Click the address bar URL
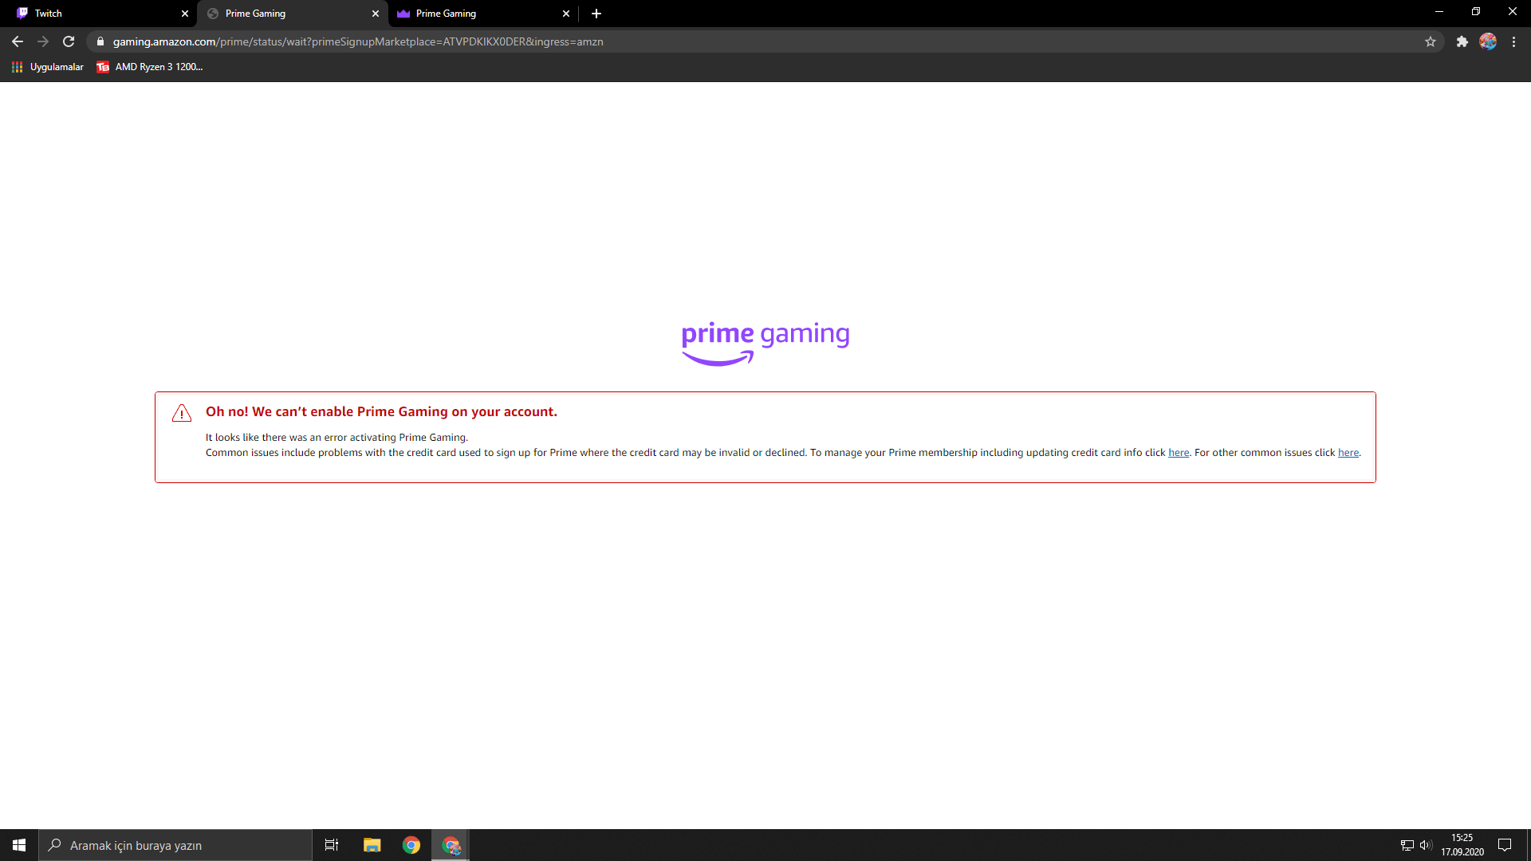Image resolution: width=1531 pixels, height=861 pixels. (x=357, y=41)
